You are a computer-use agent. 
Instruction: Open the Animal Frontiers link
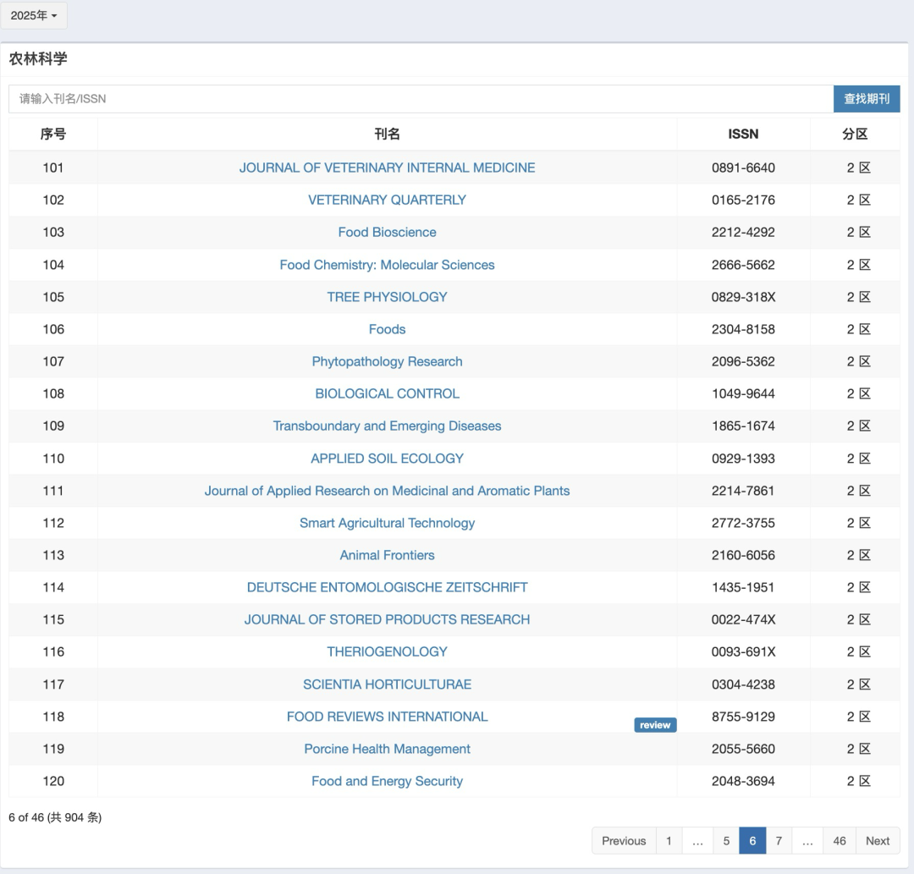point(387,555)
